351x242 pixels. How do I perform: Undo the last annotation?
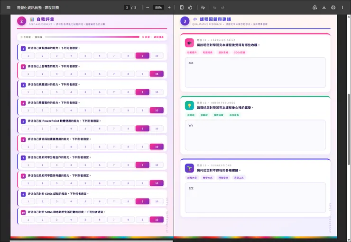(215, 8)
